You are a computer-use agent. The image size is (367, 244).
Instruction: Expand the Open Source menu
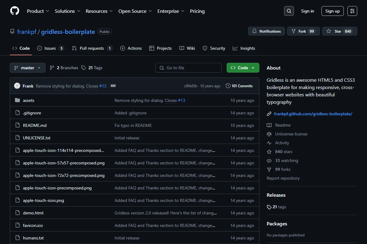tap(135, 11)
